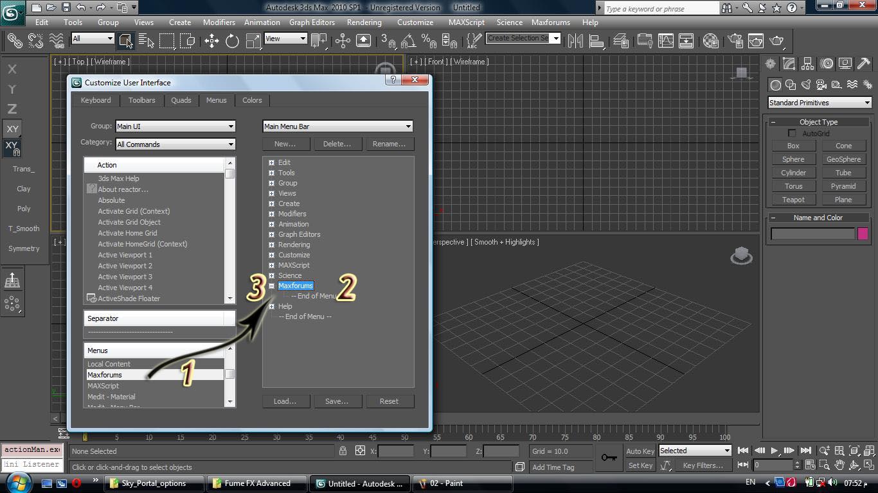Click the Action list vertical scrollbar
Screen dimensions: 878x493
tap(229, 231)
